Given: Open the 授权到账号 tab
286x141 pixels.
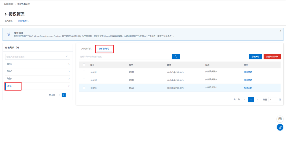Looking at the screenshot, I should (104, 49).
